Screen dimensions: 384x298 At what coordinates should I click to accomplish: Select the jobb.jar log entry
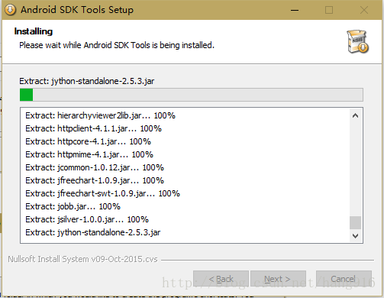click(x=73, y=206)
